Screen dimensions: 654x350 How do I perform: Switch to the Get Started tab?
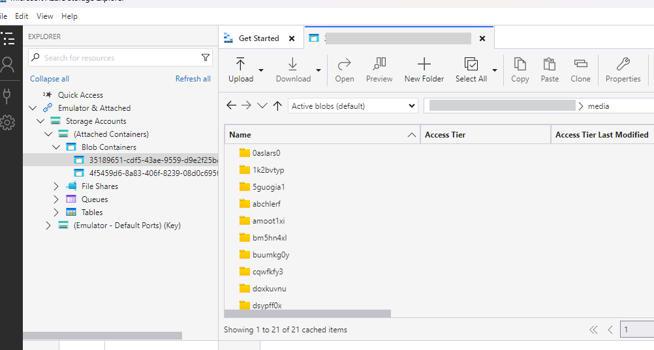click(x=258, y=38)
